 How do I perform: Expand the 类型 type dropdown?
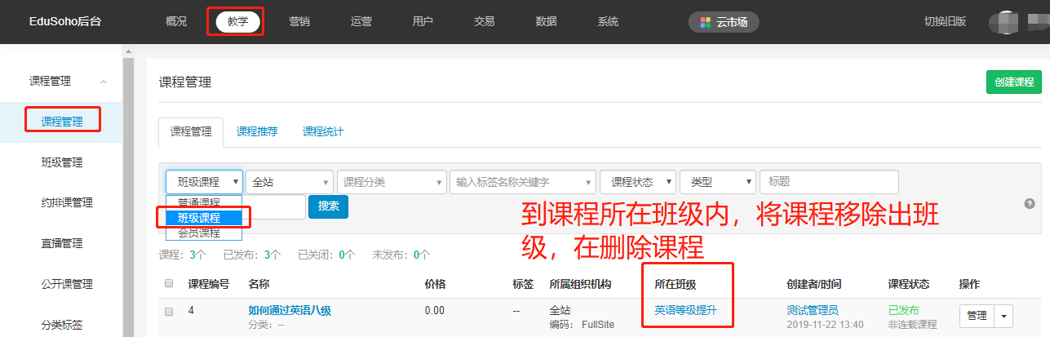tap(717, 182)
